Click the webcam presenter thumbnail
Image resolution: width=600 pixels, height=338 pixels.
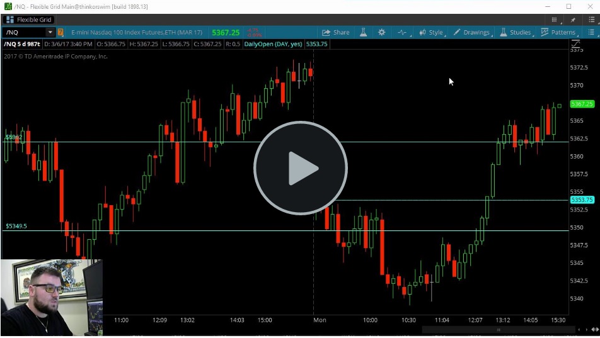pyautogui.click(x=52, y=298)
